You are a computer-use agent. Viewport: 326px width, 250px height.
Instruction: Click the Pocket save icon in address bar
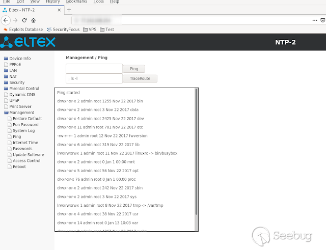coord(322,20)
